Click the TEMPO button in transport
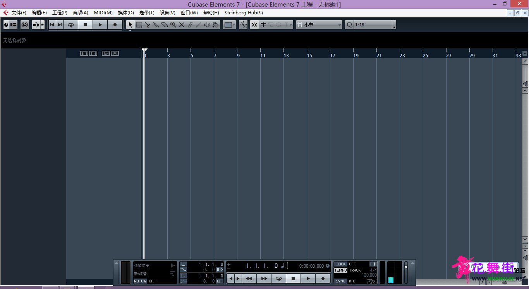The image size is (529, 289). tap(341, 270)
